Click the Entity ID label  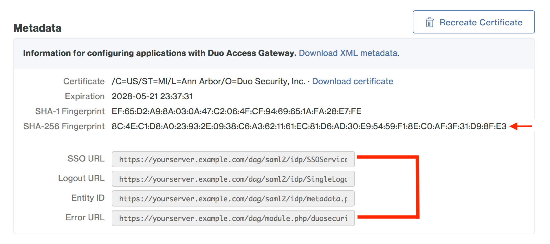pyautogui.click(x=88, y=198)
